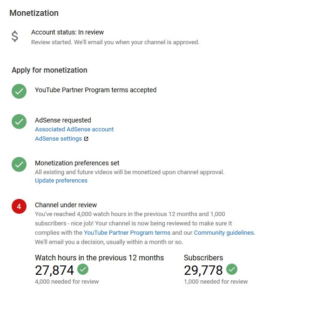Open Update preferences link
This screenshot has width=310, height=326.
click(61, 181)
